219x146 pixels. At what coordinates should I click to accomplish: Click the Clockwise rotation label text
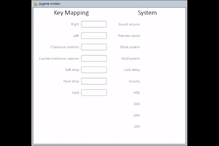pos(65,47)
